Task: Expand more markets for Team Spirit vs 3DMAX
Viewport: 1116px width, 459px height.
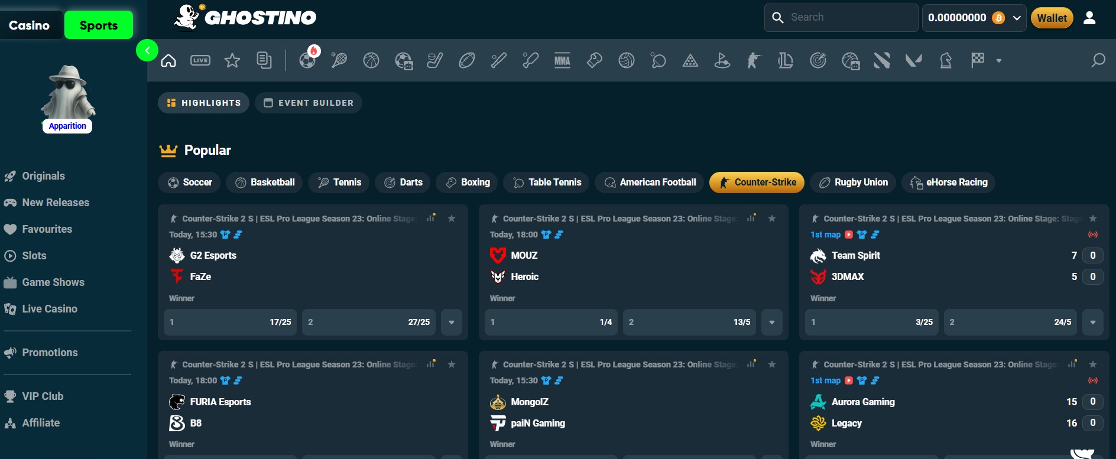Action: [1093, 323]
